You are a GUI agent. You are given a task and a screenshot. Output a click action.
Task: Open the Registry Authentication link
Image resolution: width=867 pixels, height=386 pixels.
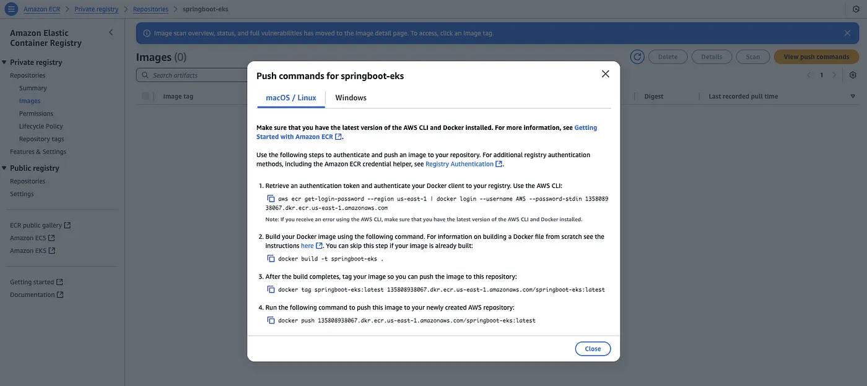[x=464, y=164]
